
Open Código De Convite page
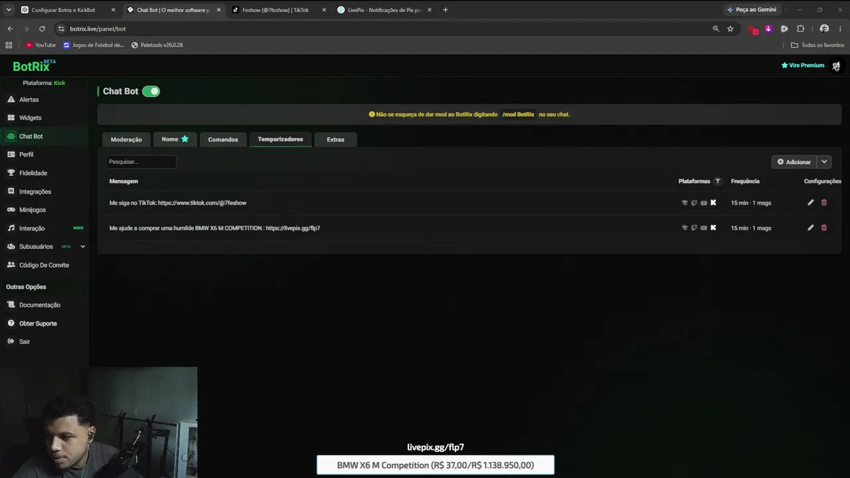(x=44, y=265)
